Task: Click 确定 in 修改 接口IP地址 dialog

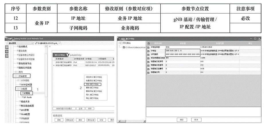Action: [x=182, y=120]
